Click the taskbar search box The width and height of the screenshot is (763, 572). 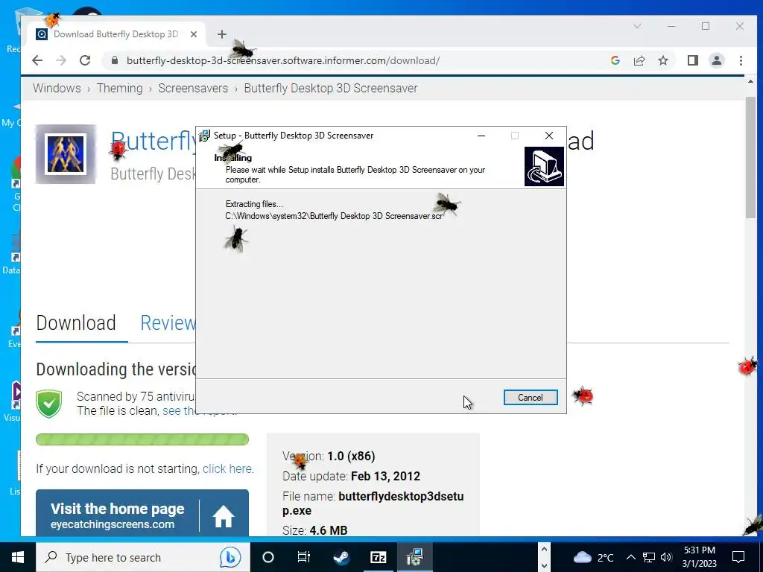pyautogui.click(x=143, y=557)
